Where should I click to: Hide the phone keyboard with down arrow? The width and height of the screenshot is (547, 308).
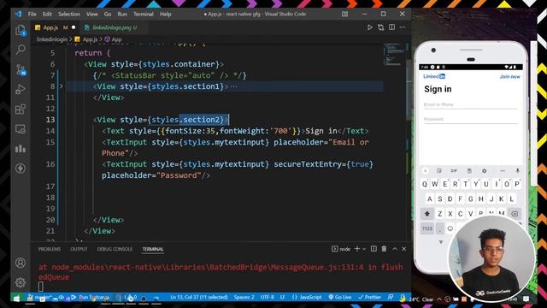coord(441,242)
